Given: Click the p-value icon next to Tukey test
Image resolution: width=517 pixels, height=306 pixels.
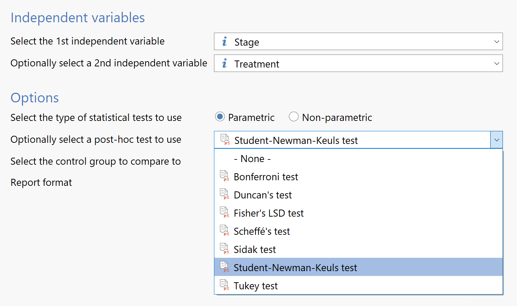Looking at the screenshot, I should coord(225,286).
